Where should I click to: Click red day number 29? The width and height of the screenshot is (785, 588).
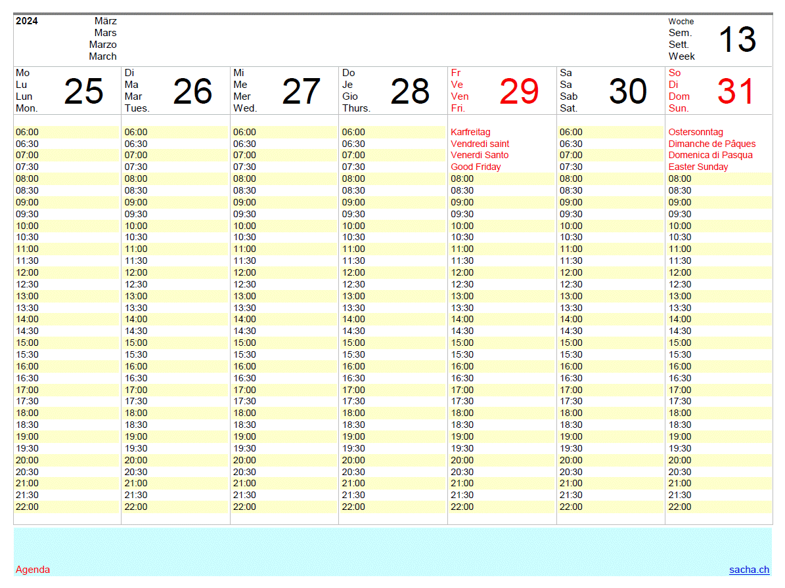click(x=519, y=91)
